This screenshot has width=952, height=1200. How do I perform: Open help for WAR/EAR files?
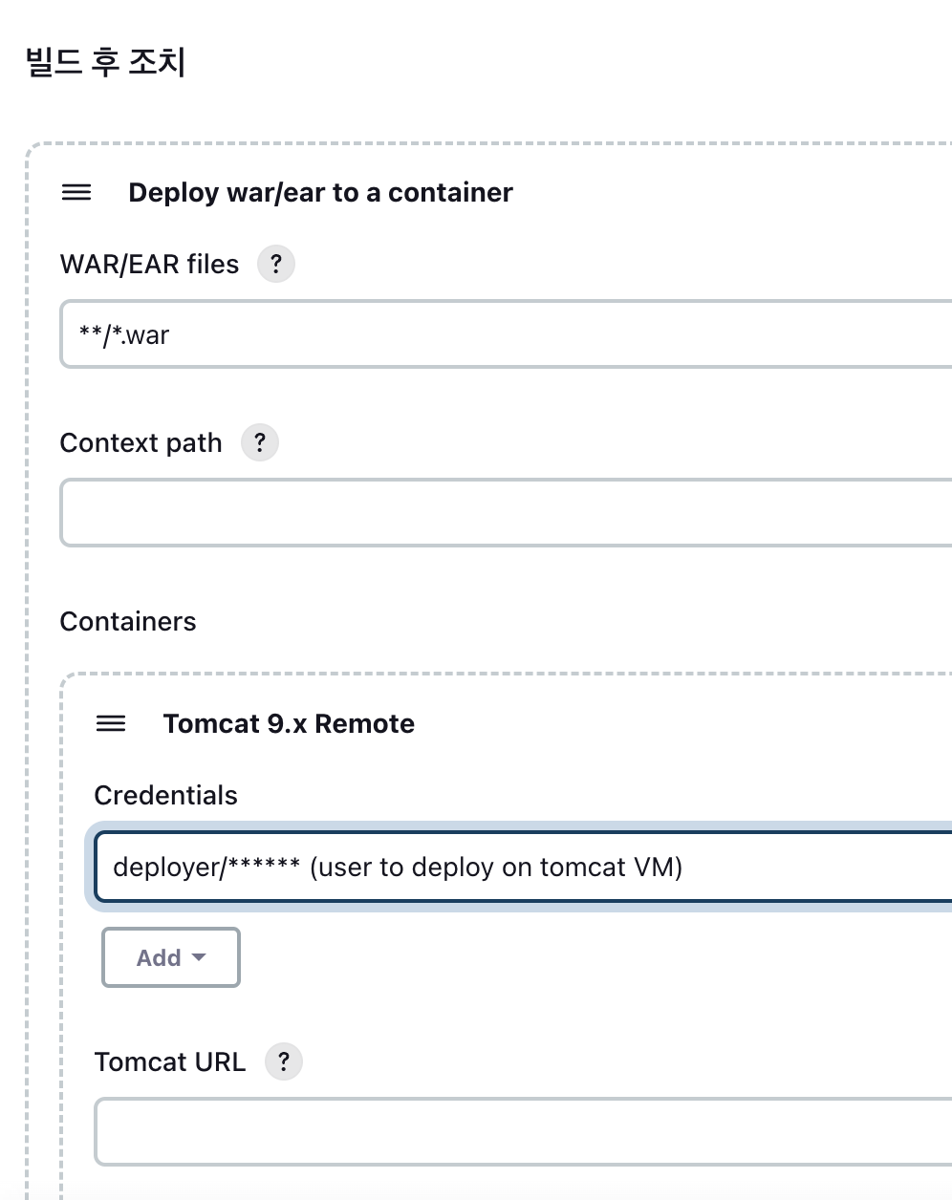point(276,264)
